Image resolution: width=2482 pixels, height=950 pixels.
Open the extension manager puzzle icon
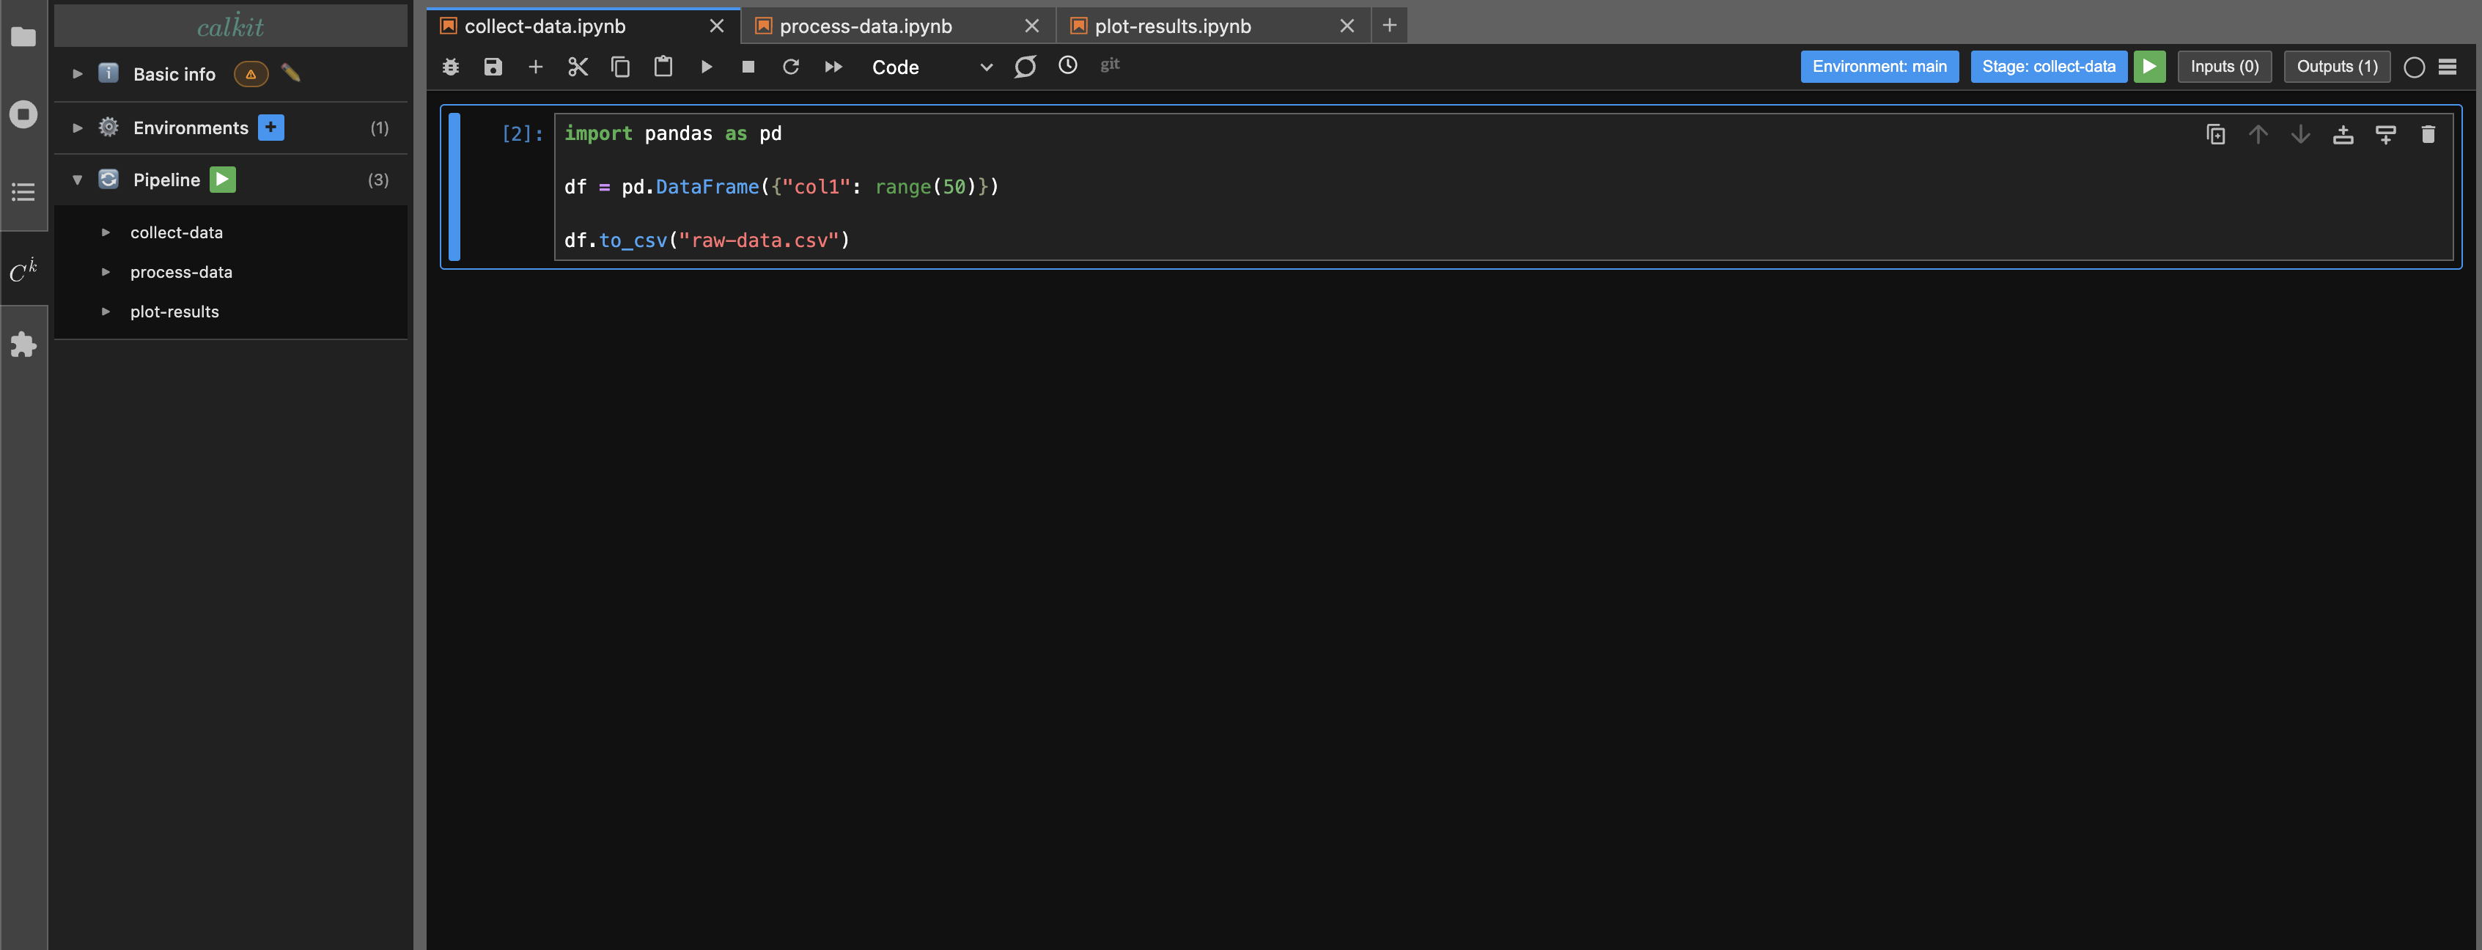click(x=23, y=345)
